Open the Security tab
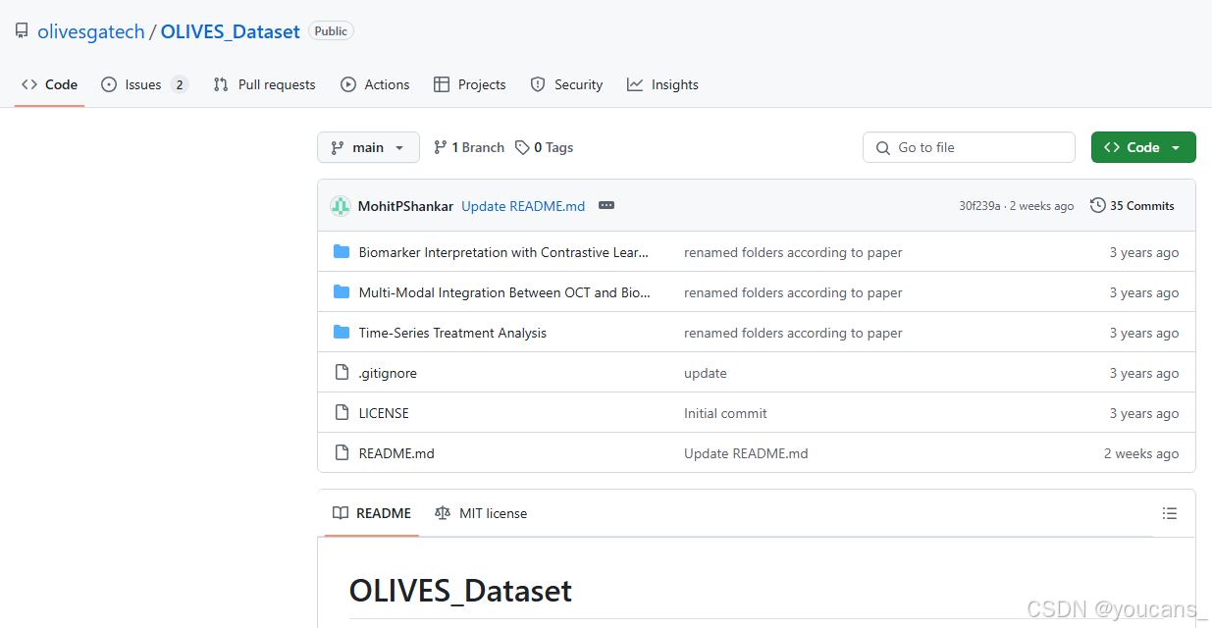 [566, 84]
